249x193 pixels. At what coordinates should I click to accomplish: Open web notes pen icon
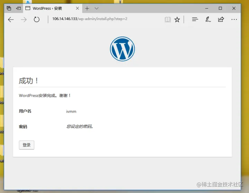208,19
